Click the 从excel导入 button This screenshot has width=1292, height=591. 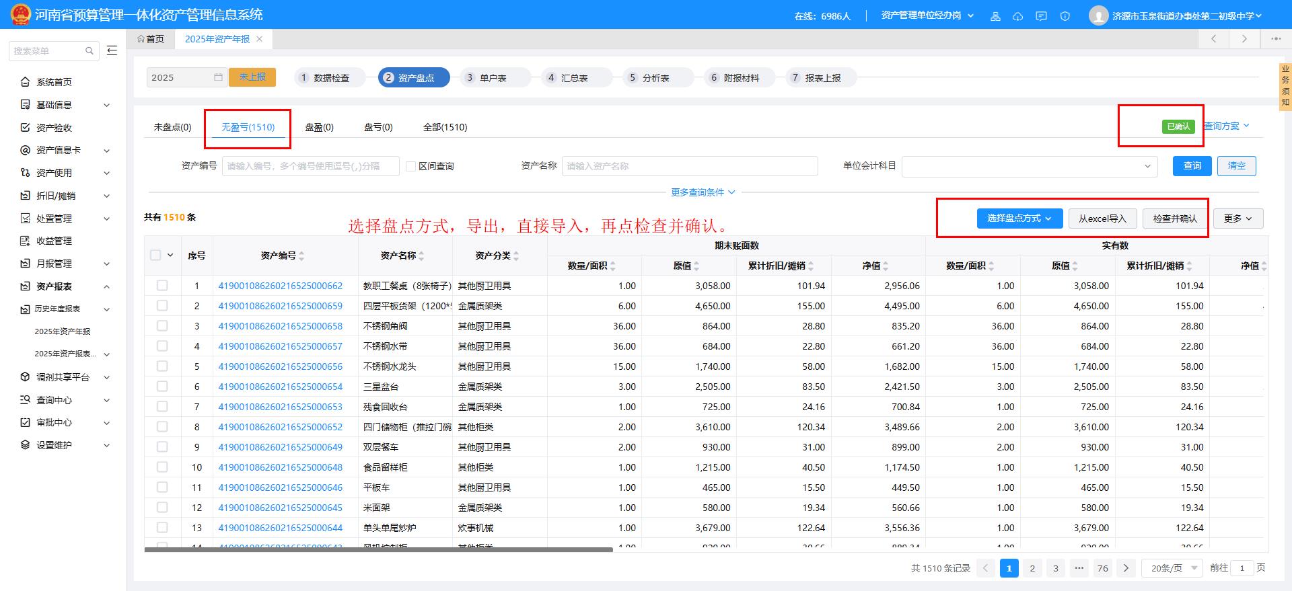click(x=1102, y=219)
